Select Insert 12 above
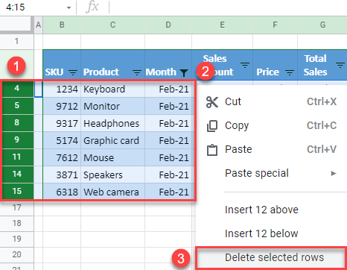 (x=271, y=210)
